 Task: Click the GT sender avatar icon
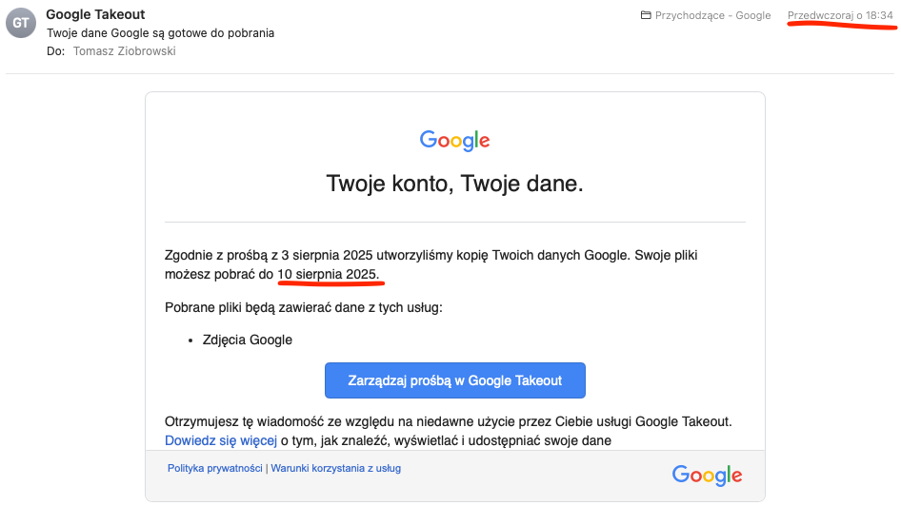pos(21,23)
